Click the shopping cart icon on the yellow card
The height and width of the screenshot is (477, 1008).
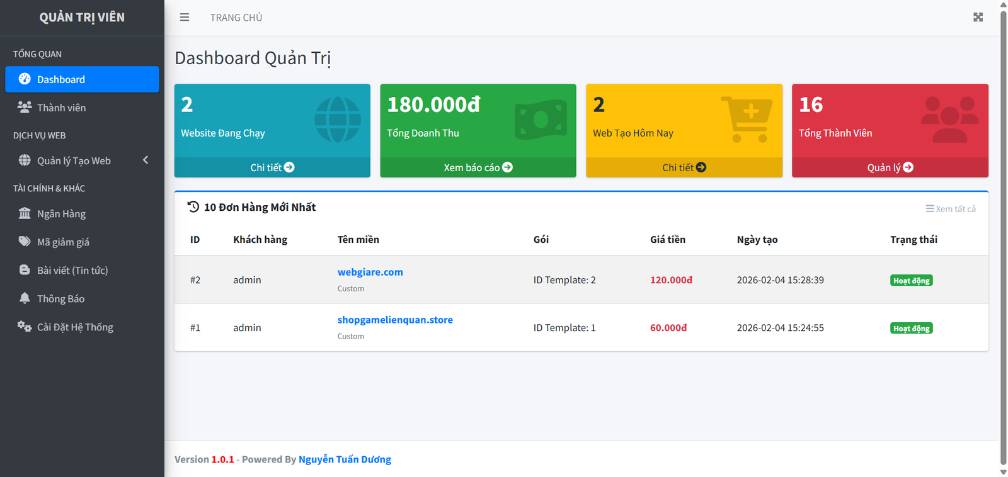point(747,119)
